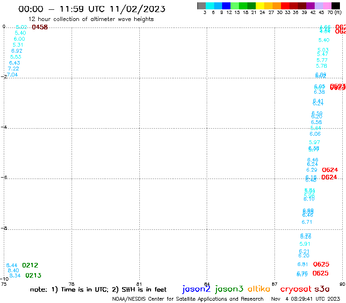The height and width of the screenshot is (303, 346).
Task: Click the wave height value 6.06
Action: coord(315,134)
